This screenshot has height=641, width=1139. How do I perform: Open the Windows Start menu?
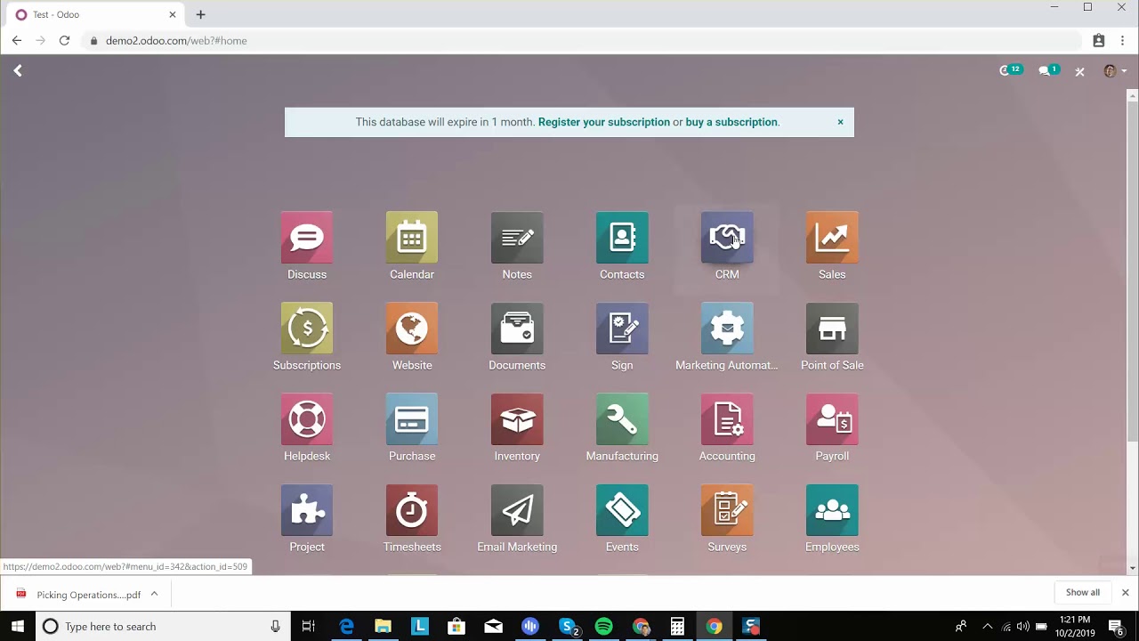point(18,626)
